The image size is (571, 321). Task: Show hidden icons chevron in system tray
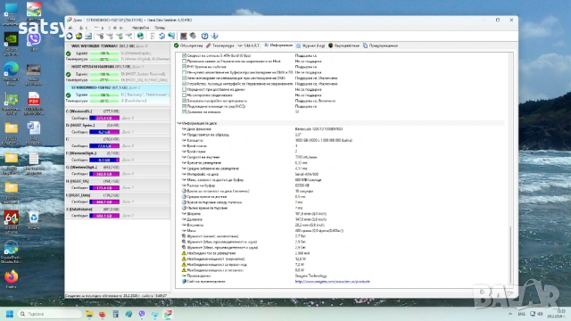(x=510, y=314)
